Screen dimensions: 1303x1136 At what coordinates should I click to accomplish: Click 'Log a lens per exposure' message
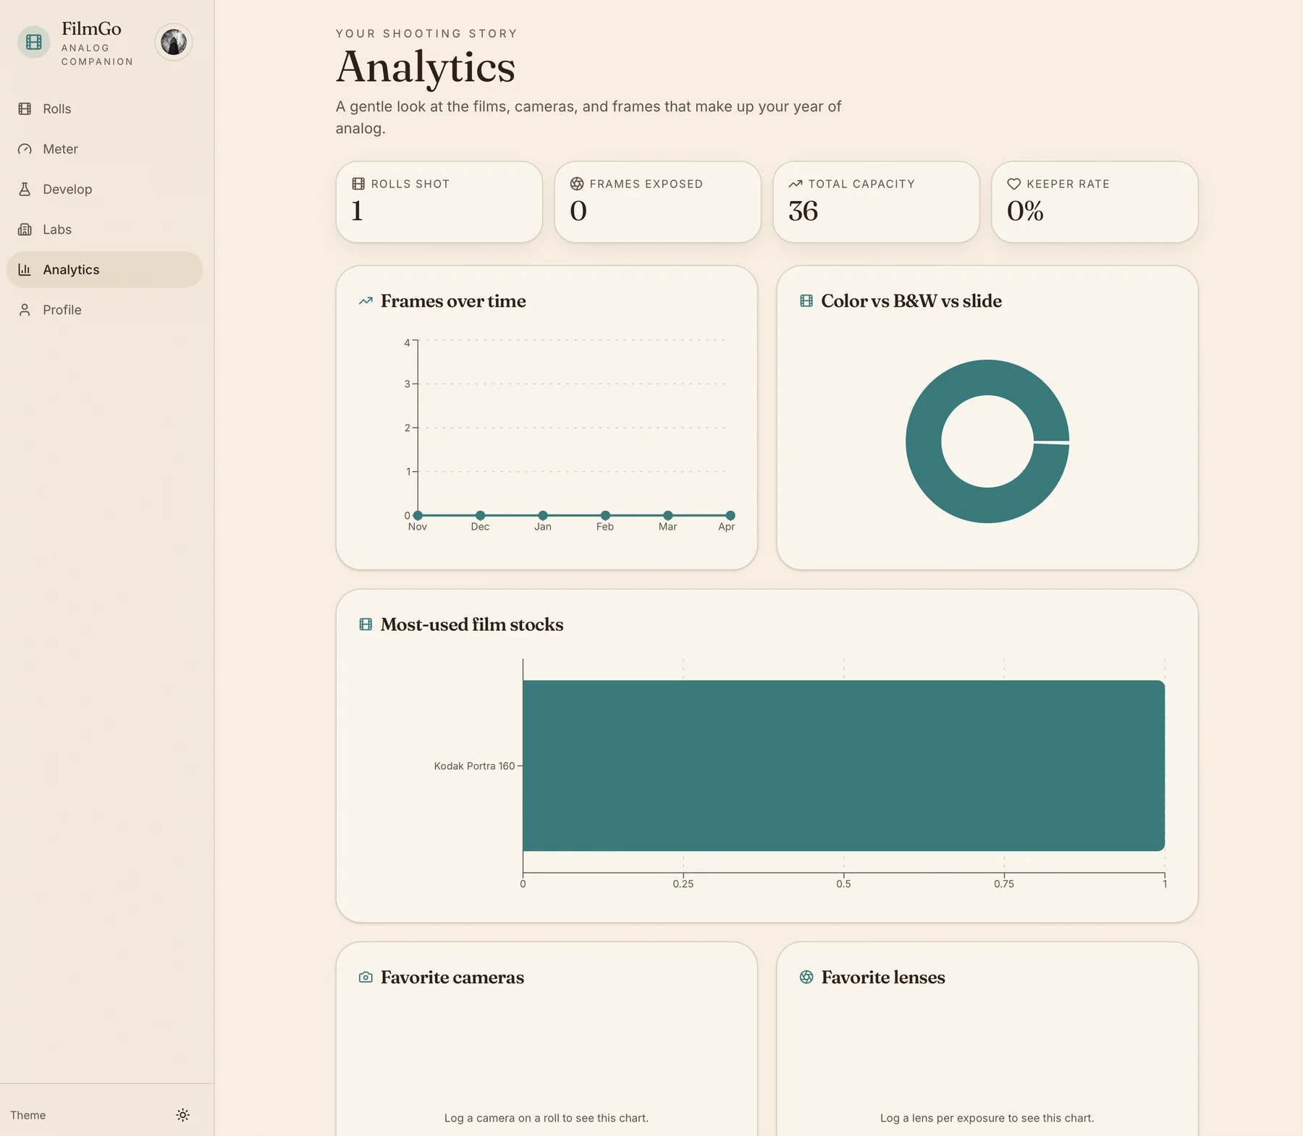click(x=987, y=1118)
